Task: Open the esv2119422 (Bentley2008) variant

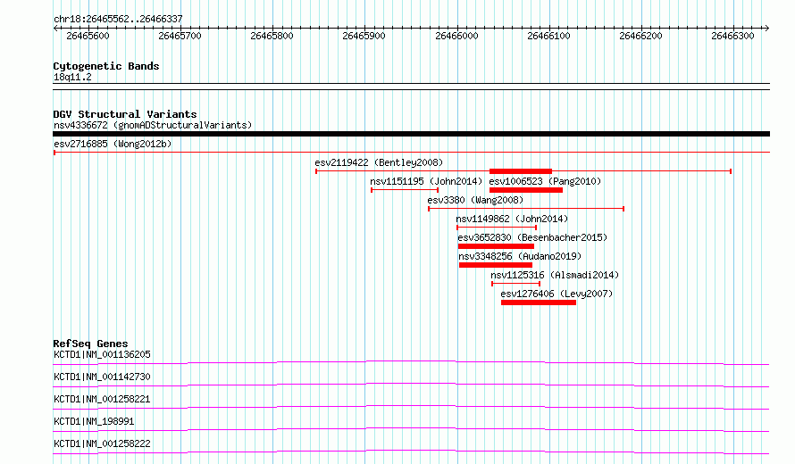Action: (x=379, y=162)
